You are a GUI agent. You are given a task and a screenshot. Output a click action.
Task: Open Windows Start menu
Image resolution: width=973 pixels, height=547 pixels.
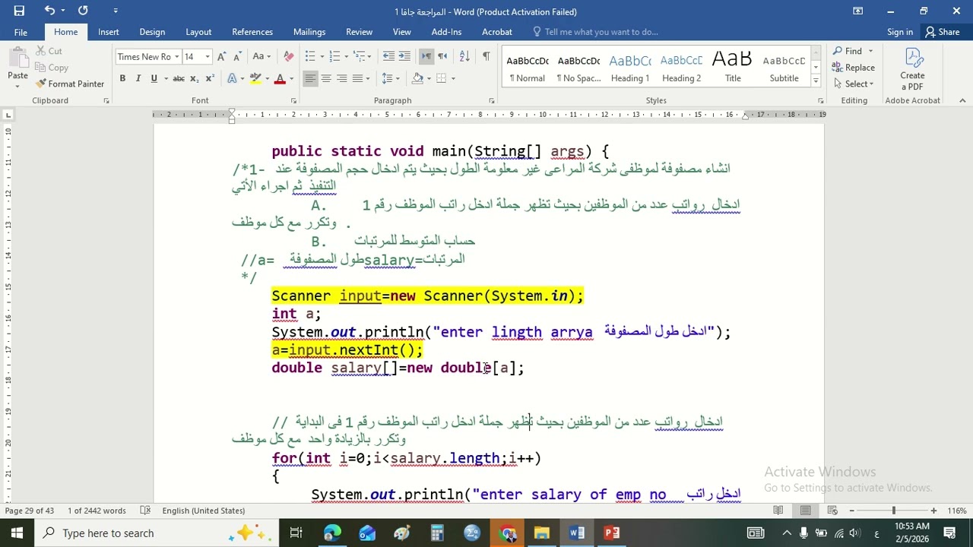(17, 533)
